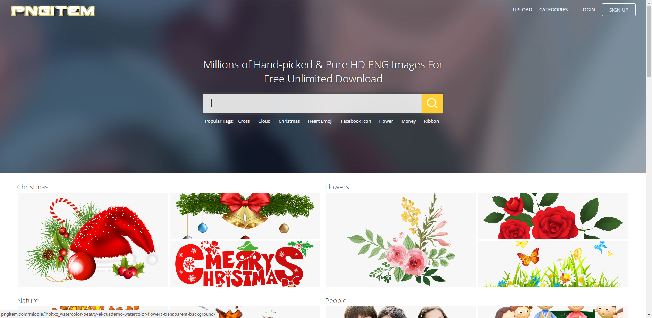Select the Facebook Icon popular tag
The height and width of the screenshot is (318, 652).
356,121
